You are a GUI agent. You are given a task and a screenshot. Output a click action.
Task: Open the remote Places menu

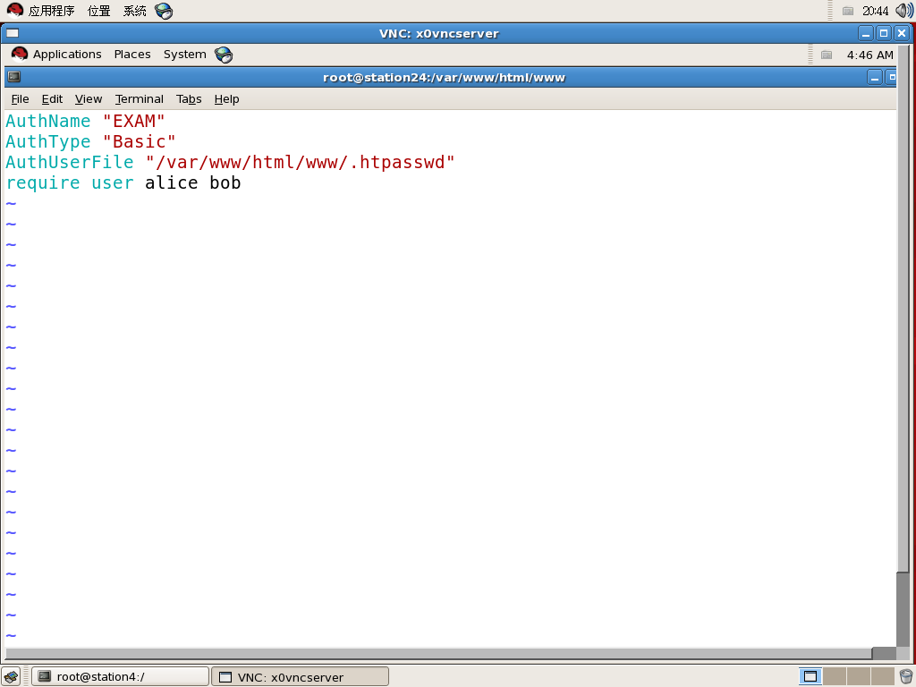(132, 55)
